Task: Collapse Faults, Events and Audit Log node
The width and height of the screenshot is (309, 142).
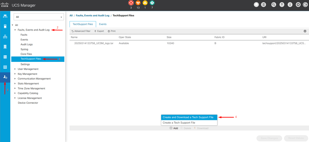Action: pos(15,30)
